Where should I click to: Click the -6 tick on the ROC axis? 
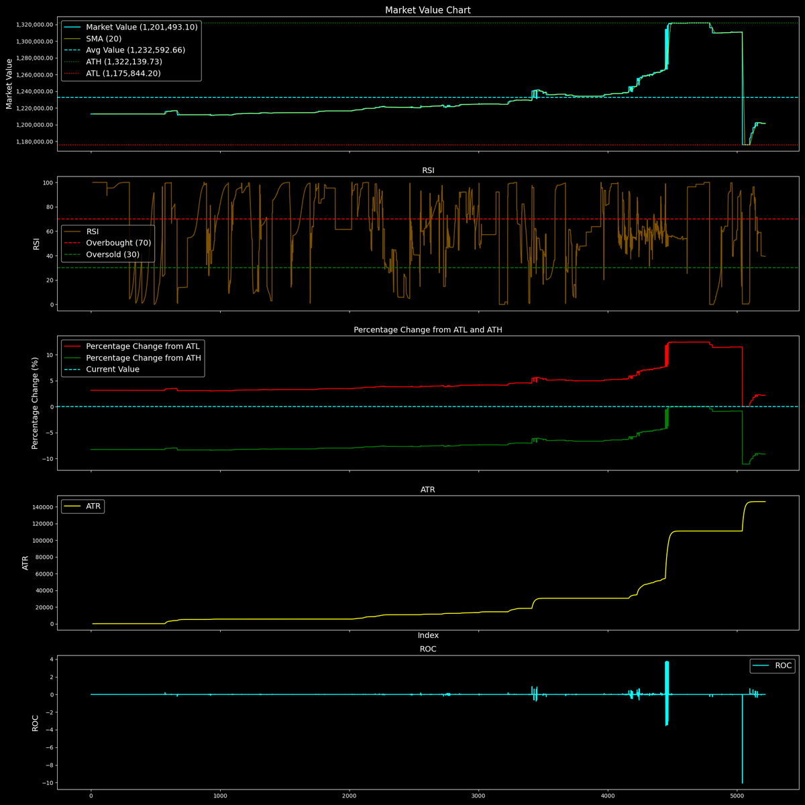coord(49,748)
